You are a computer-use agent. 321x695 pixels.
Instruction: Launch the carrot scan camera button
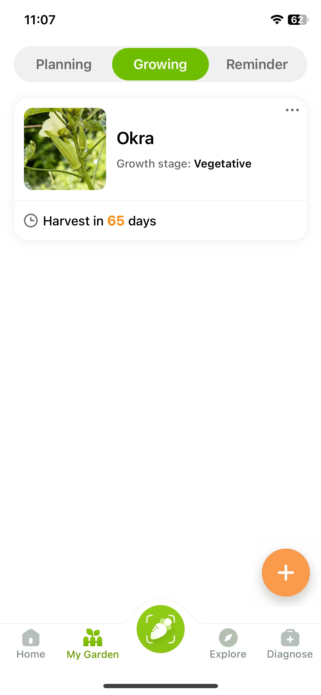[x=161, y=629]
